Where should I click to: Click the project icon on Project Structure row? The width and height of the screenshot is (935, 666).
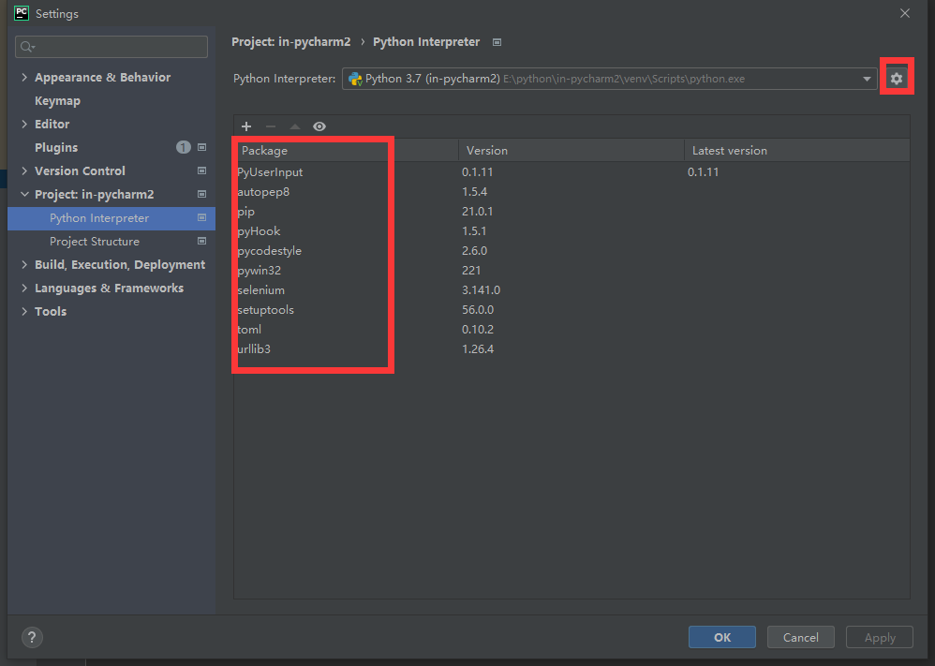point(201,241)
